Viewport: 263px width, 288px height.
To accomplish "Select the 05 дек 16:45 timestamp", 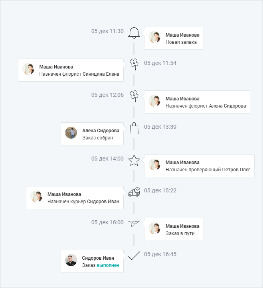I will pyautogui.click(x=160, y=254).
